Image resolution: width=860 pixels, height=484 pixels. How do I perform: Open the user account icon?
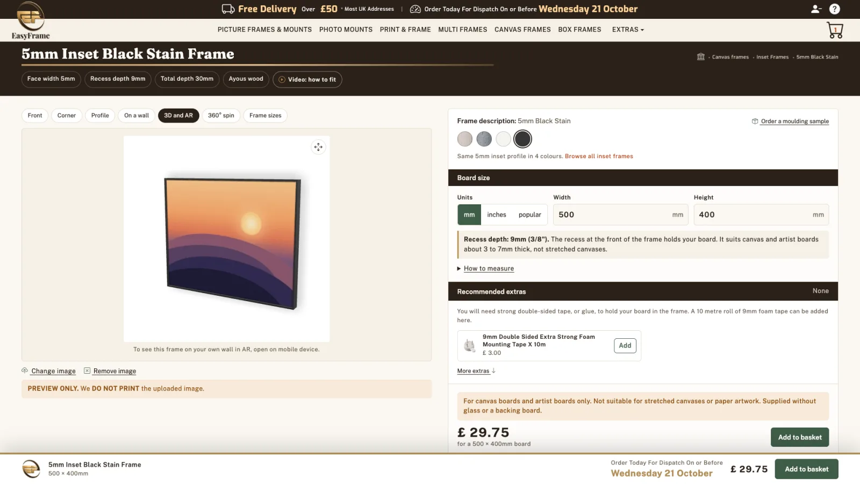816,9
